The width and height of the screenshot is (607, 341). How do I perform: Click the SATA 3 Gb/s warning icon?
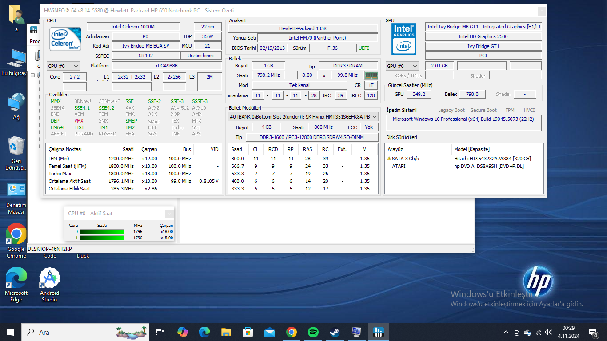[x=389, y=159]
